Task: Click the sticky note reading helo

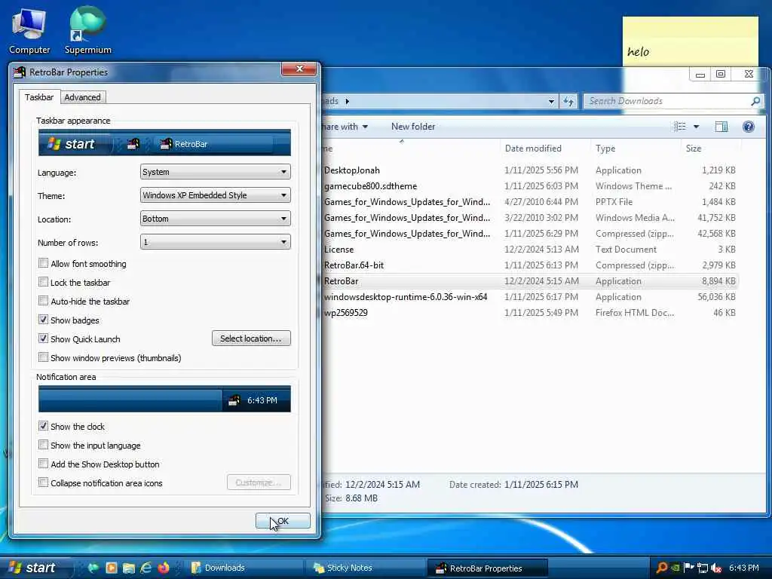Action: (x=691, y=41)
